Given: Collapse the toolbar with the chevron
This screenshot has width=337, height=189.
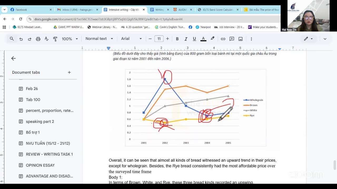Looking at the screenshot, I should pyautogui.click(x=325, y=39).
